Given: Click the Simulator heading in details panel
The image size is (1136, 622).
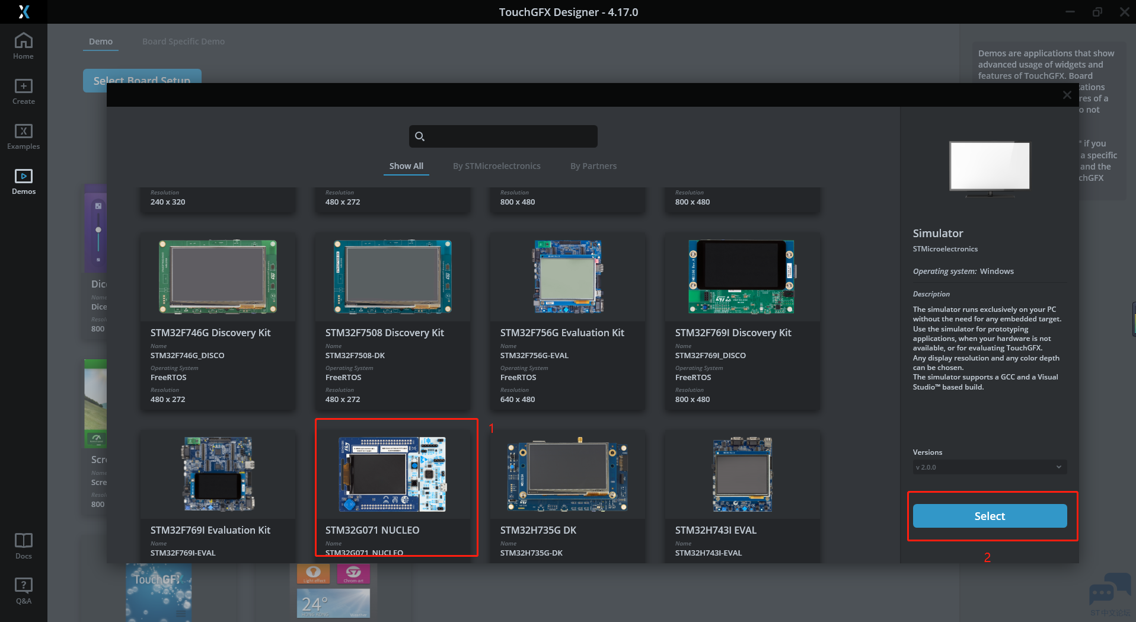Looking at the screenshot, I should [938, 234].
